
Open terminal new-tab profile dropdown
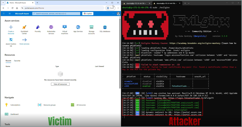189,3
